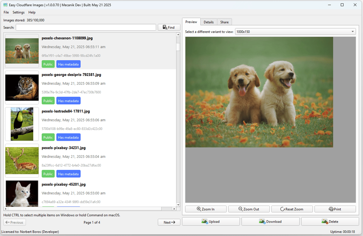This screenshot has height=236, width=363.
Task: Click the horizontal scrollbar right arrow
Action: [174, 209]
